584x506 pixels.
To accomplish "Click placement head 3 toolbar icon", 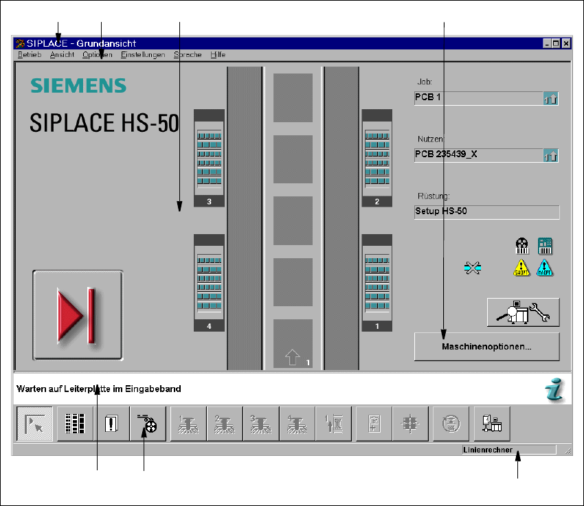I will (x=260, y=424).
